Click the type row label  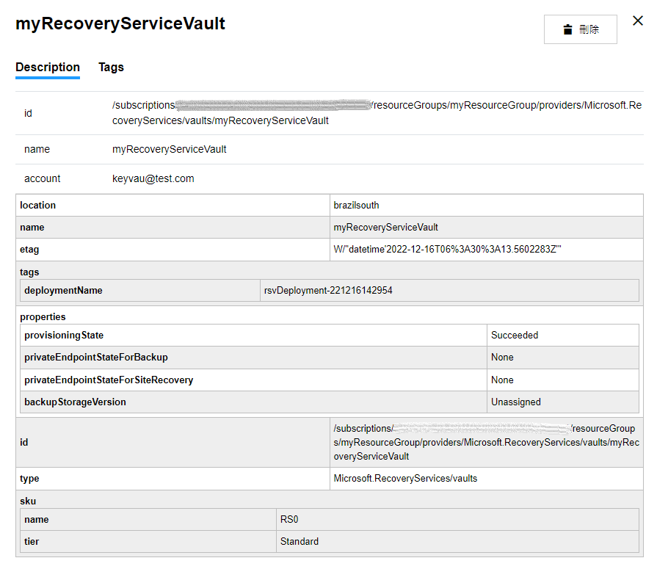29,479
